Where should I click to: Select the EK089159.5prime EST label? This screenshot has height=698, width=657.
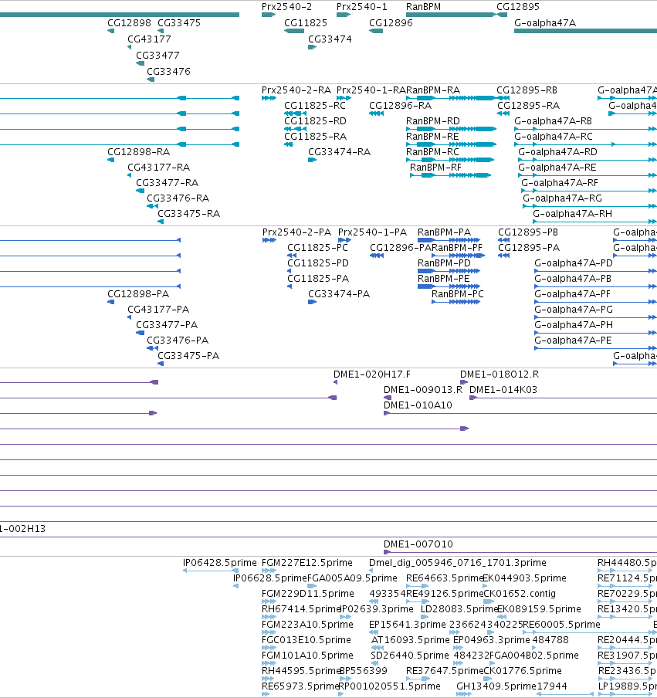coord(539,609)
